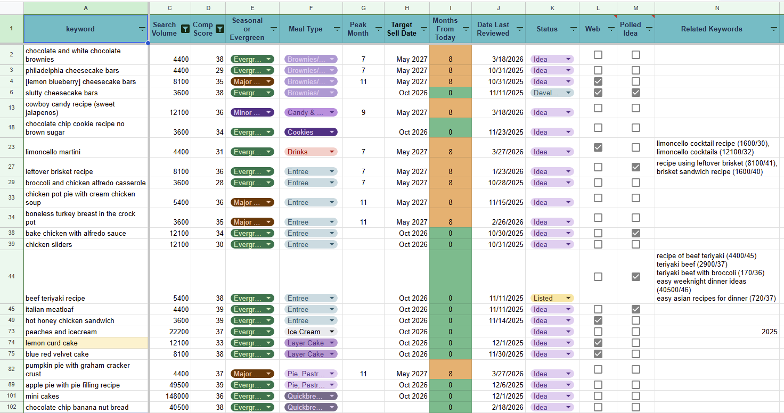Uncheck Polled Idea for slutty cheesecake bars
Screen dimensions: 784x413
point(636,93)
